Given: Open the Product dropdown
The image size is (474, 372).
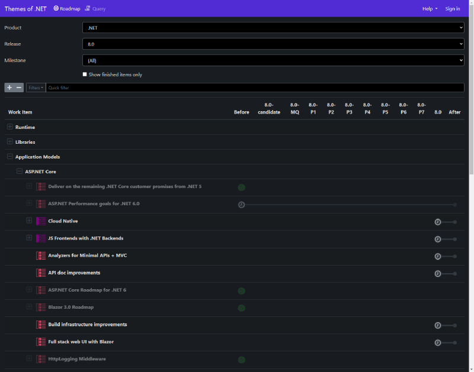Looking at the screenshot, I should coord(273,27).
